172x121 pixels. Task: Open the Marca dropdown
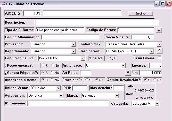point(117,96)
